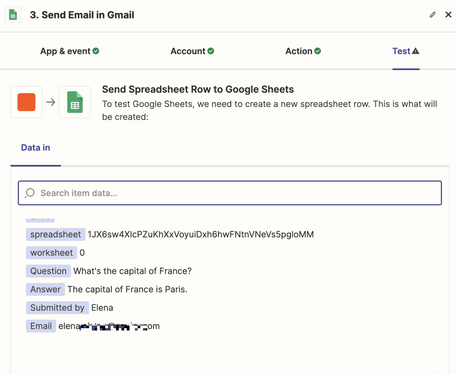Click the Google Sheets icon in the step header
456x374 pixels.
click(x=13, y=15)
